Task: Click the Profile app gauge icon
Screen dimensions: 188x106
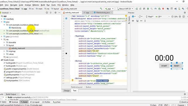Action: (x=155, y=9)
